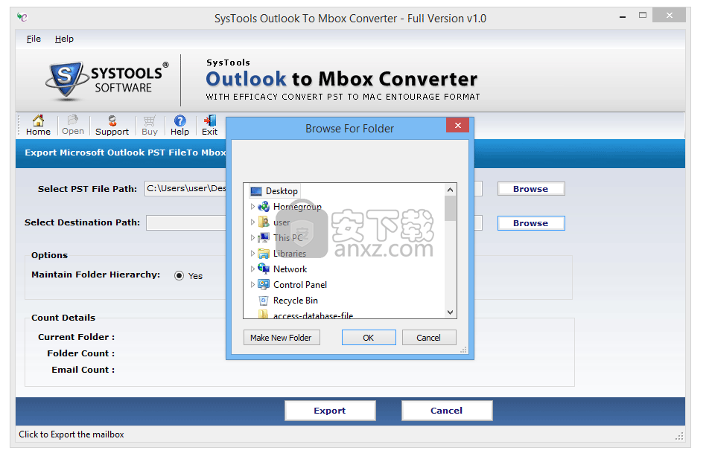Click the folder tree scrollbar thumb
Viewport: 712px width, 459px height.
click(450, 208)
